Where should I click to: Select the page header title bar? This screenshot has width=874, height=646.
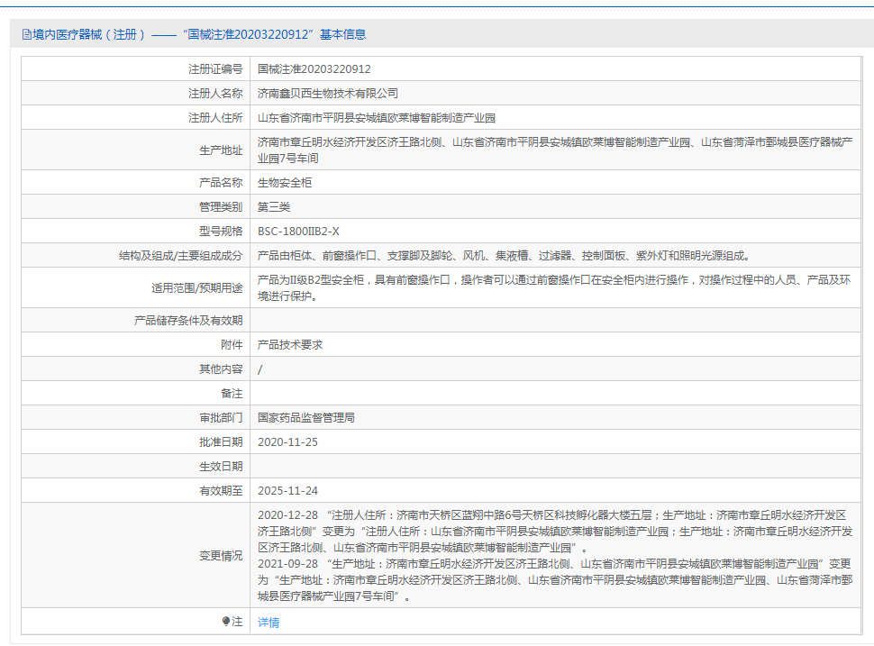(x=437, y=34)
